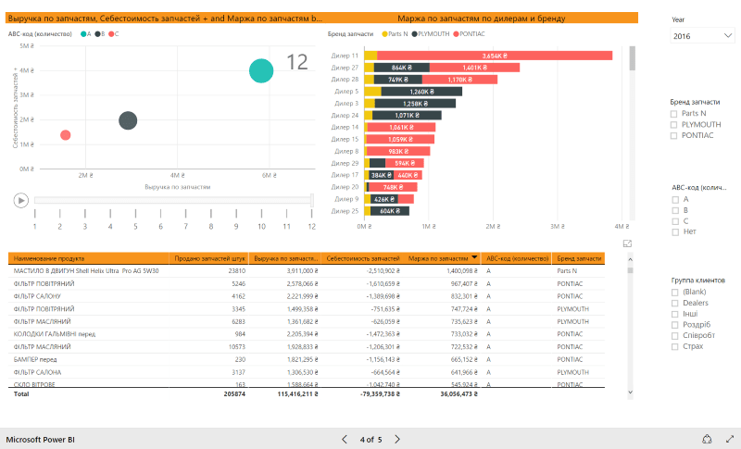Check the Співробт client group
Viewport: 741px width, 449px height.
tap(675, 336)
